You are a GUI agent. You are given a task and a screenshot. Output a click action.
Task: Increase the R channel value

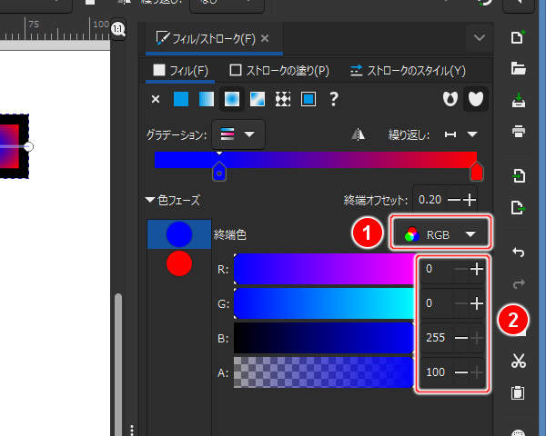click(477, 269)
